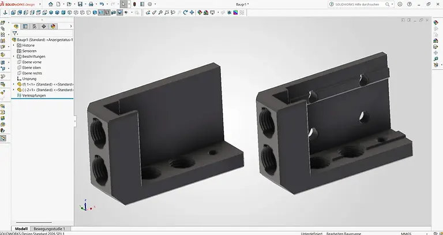
Task: Click the pan view arrows icon
Action: (192, 13)
